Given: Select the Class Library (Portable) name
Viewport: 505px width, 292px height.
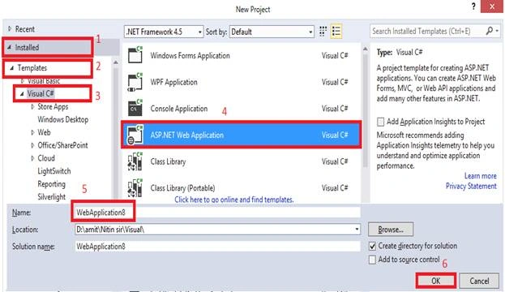Looking at the screenshot, I should click(182, 188).
